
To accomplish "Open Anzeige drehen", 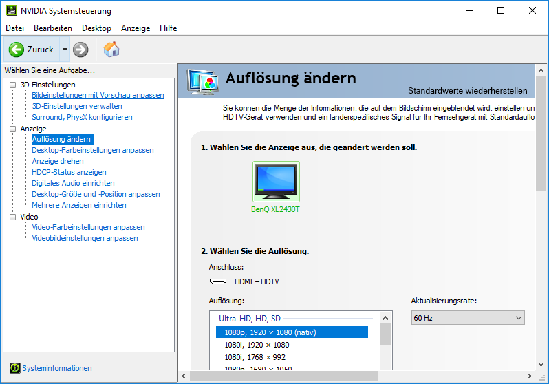I will (58, 161).
